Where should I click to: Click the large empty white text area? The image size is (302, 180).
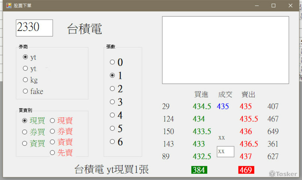pos(225,50)
